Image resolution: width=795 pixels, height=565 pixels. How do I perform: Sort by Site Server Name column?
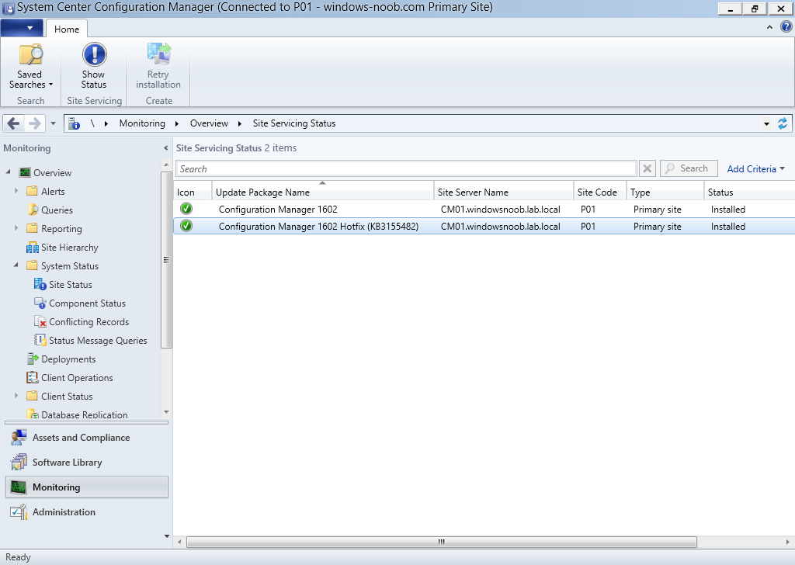coord(503,192)
